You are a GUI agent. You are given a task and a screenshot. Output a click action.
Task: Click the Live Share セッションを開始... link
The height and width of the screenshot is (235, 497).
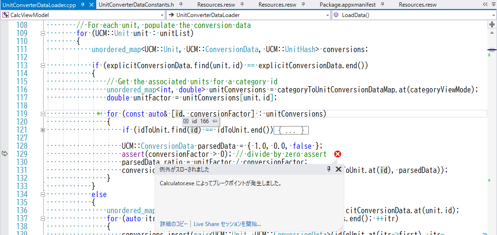point(227,224)
